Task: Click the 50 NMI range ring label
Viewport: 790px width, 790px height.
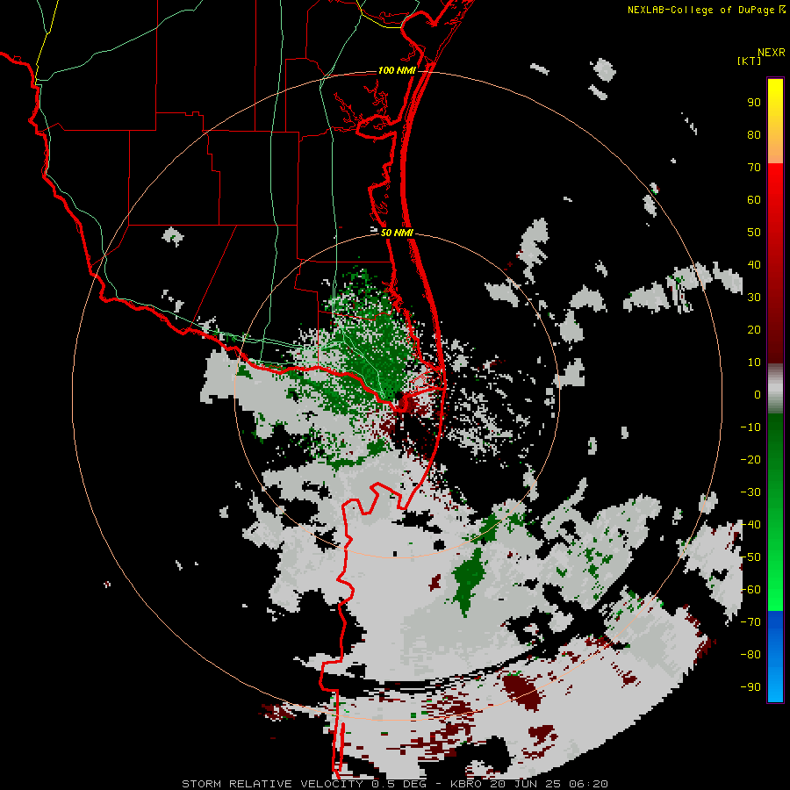Action: (x=397, y=233)
